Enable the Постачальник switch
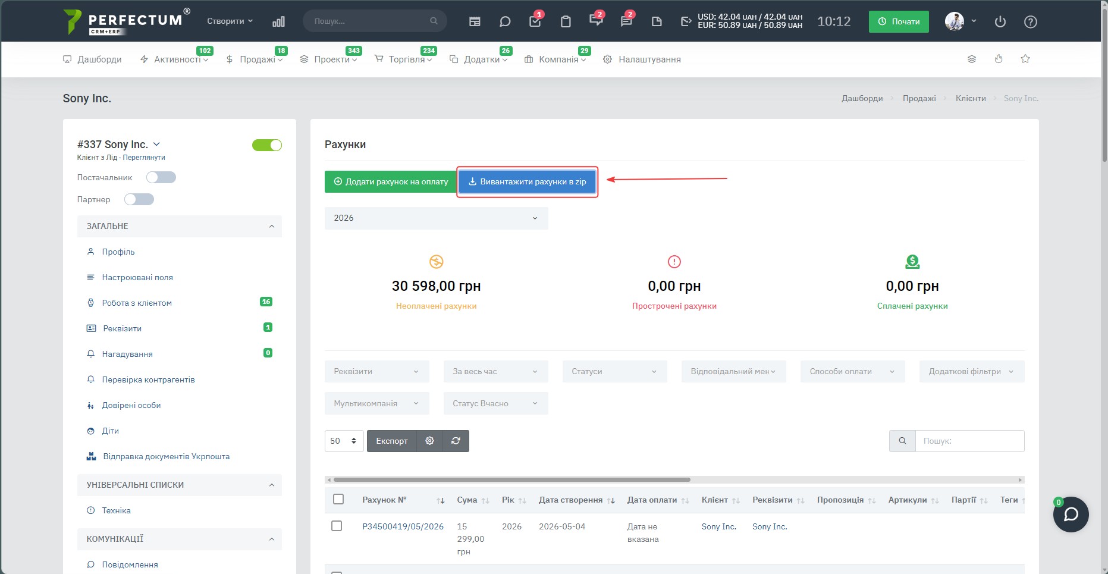The width and height of the screenshot is (1108, 574). [161, 177]
